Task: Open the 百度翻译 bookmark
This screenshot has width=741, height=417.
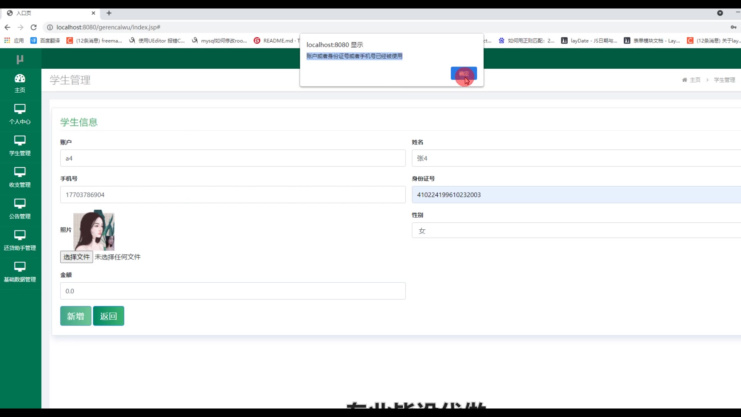Action: 46,41
